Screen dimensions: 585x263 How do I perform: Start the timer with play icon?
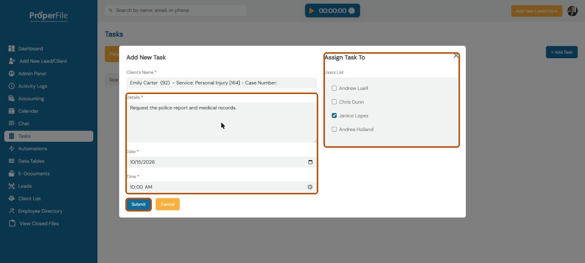click(x=312, y=11)
